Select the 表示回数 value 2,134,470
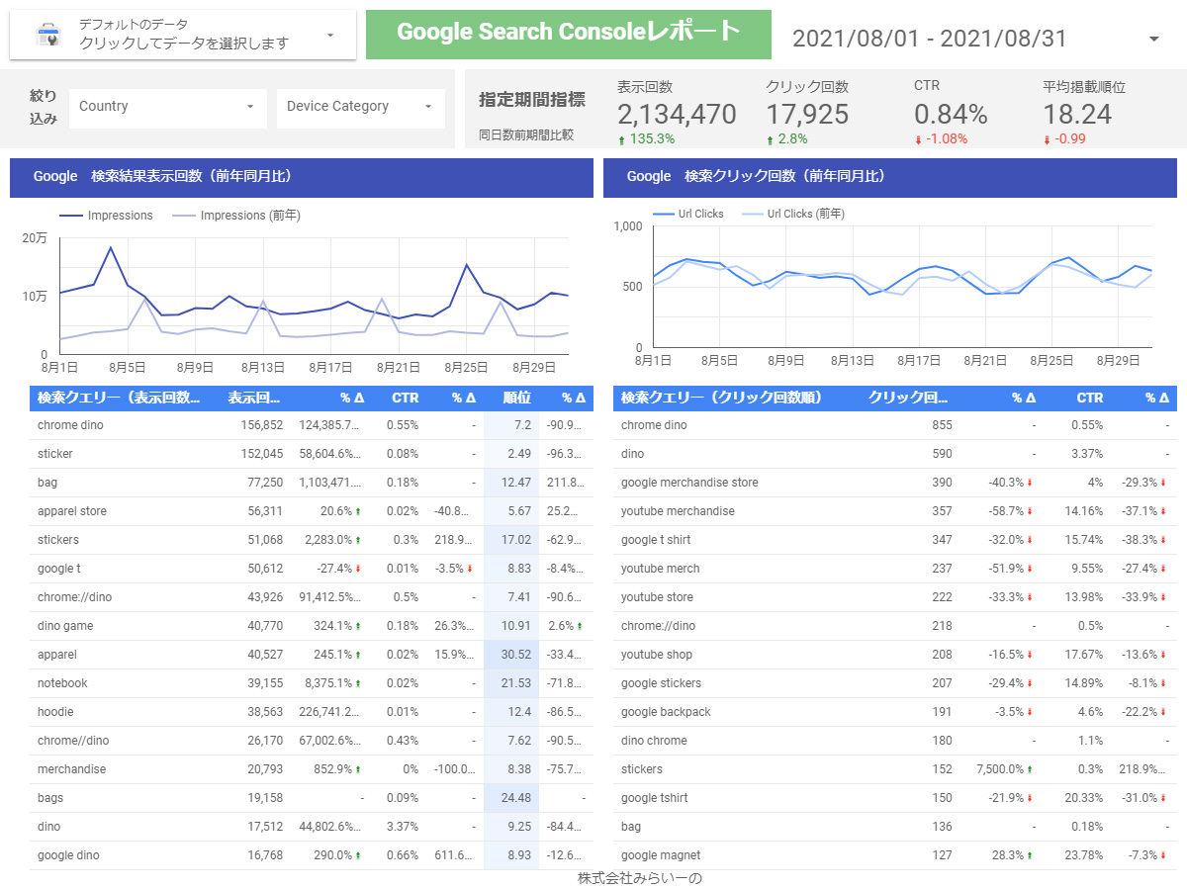Image resolution: width=1187 pixels, height=890 pixels. tap(677, 114)
